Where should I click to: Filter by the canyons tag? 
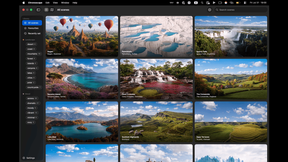click(32, 68)
